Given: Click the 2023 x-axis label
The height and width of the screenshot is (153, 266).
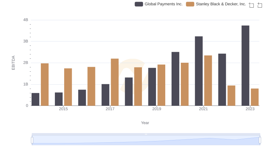Looking at the screenshot, I should 250,109.
